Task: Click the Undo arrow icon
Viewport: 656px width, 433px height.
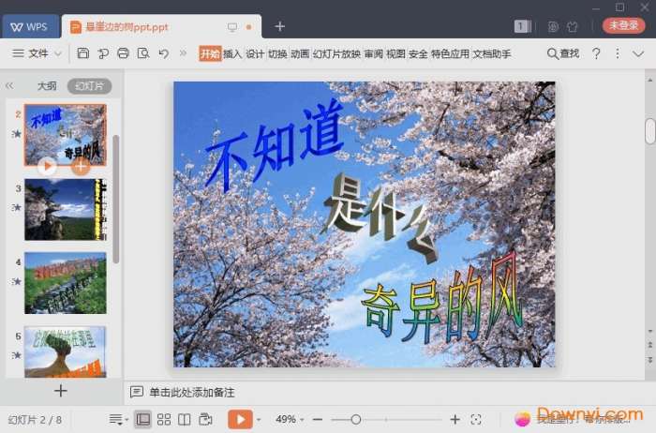Action: (x=164, y=53)
